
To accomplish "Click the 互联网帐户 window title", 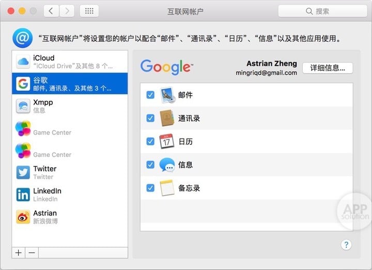I will (x=185, y=11).
